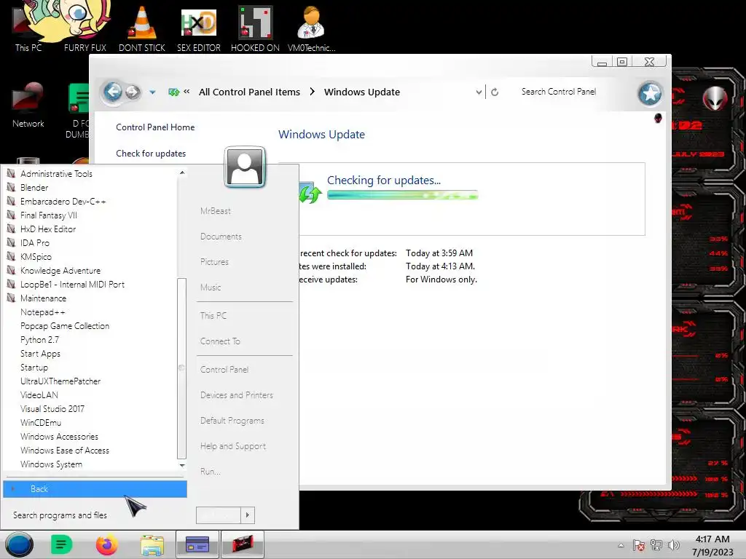Open Popcap Game Collection folder
The image size is (746, 559).
tap(65, 325)
